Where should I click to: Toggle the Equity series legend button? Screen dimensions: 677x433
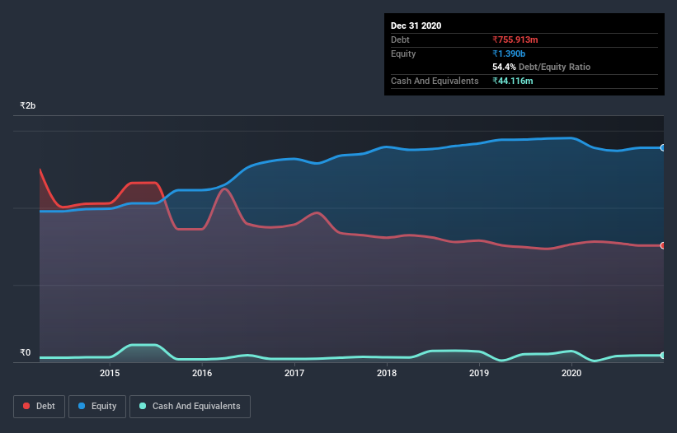(x=97, y=407)
